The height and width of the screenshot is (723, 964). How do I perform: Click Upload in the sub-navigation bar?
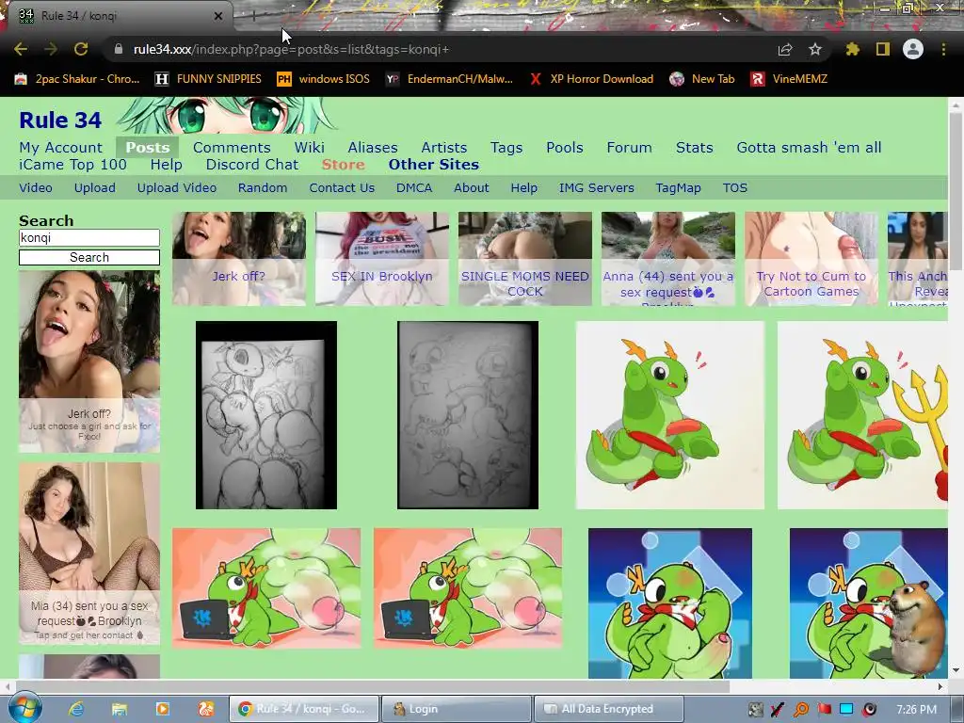pyautogui.click(x=95, y=188)
